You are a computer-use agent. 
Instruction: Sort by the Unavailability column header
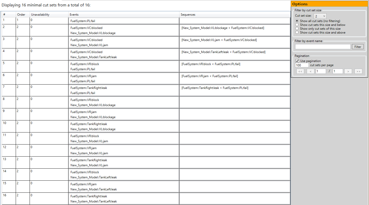point(49,15)
